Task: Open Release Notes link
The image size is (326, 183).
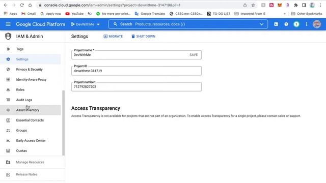Action: [26, 174]
